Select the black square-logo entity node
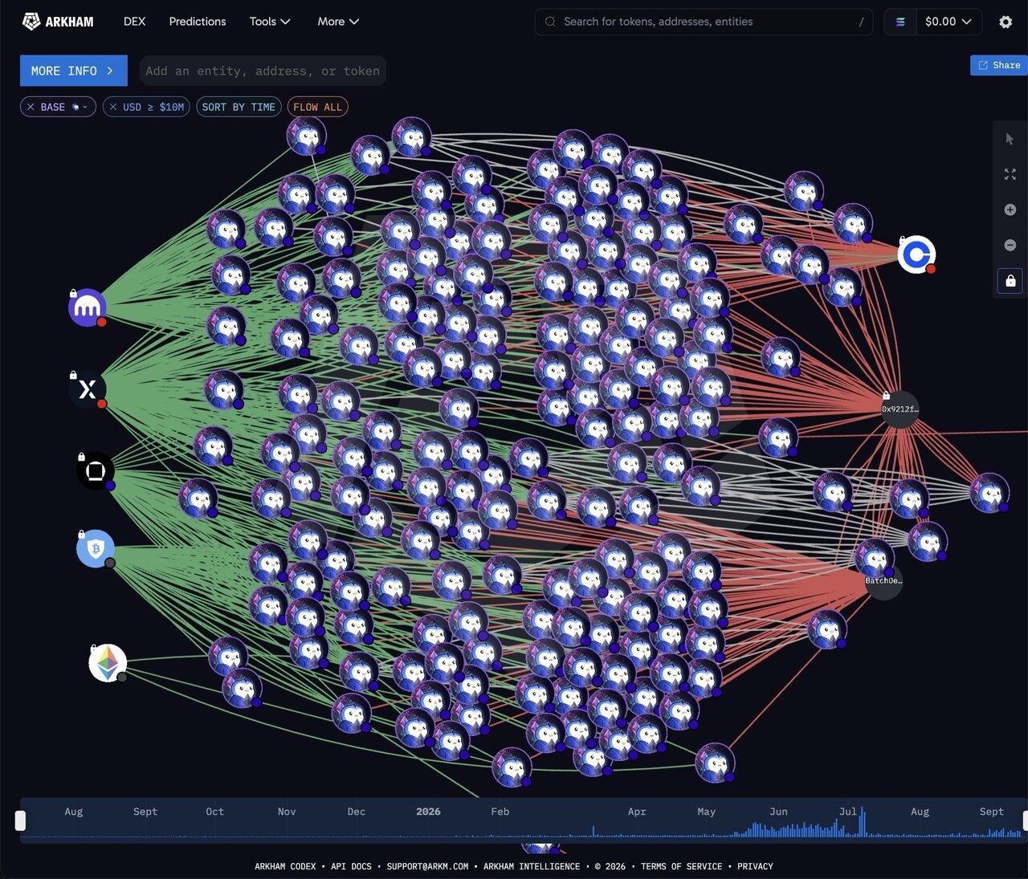1028x879 pixels. pos(96,471)
